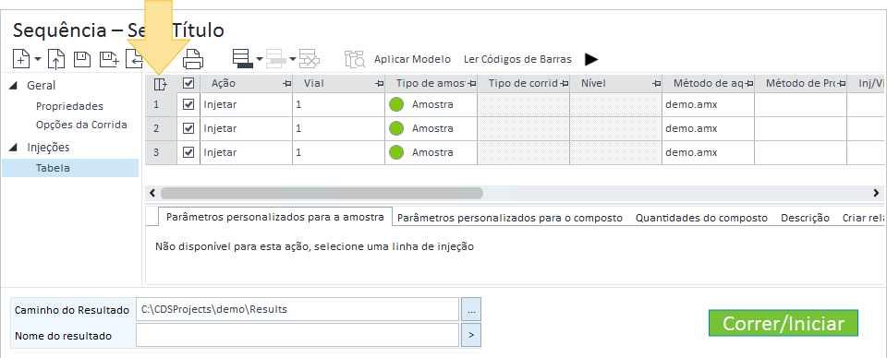Open the Add row dropdown arrow

260,59
